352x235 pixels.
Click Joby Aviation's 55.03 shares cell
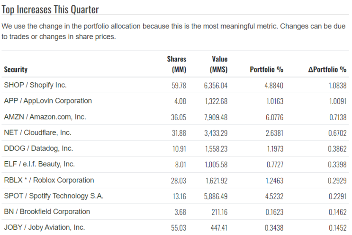179,228
